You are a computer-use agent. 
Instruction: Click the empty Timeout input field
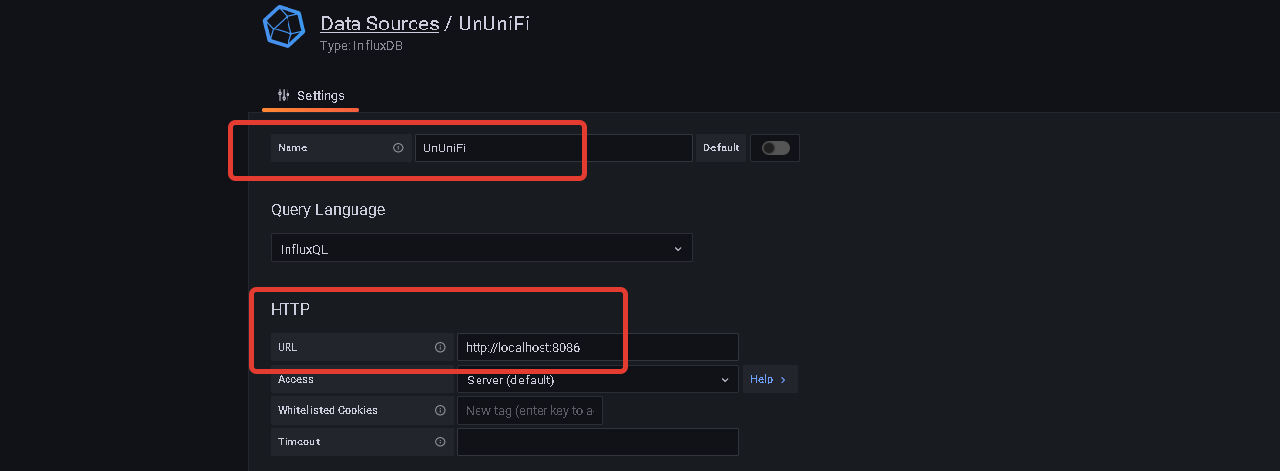598,442
